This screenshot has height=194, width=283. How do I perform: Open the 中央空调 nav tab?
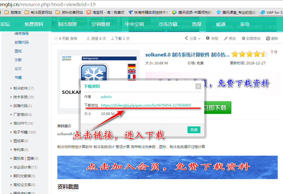click(x=135, y=24)
